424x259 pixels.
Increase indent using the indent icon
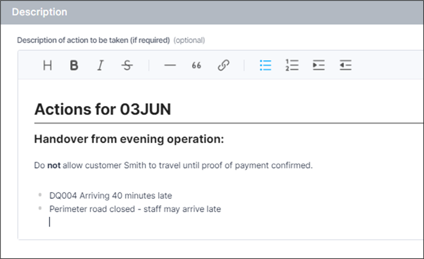319,66
